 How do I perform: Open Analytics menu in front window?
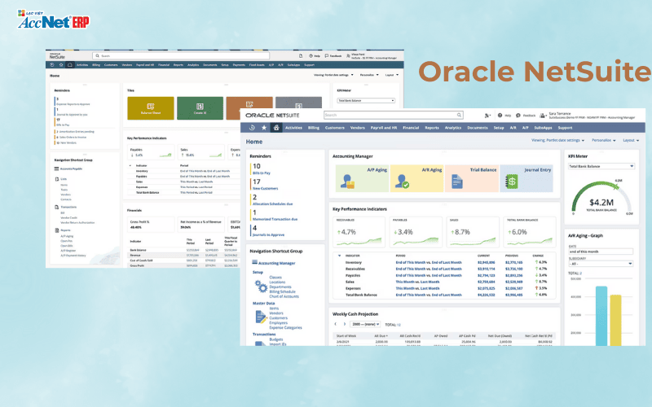click(453, 128)
